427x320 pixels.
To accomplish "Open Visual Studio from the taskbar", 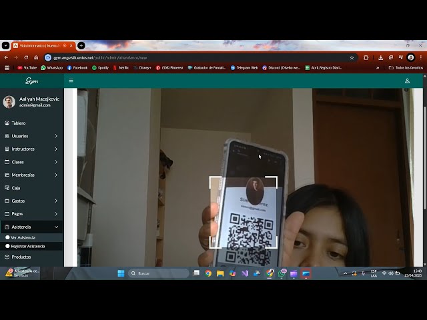I will 245,273.
